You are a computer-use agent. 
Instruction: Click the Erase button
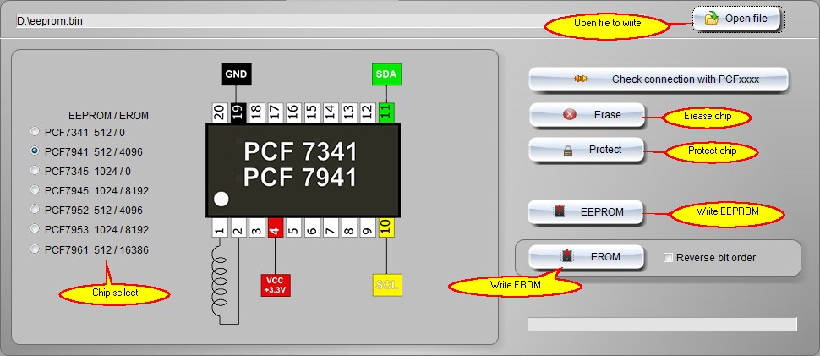586,114
